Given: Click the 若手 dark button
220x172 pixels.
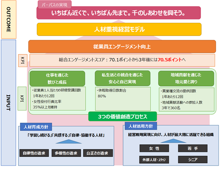Looking at the screenshot, I should 193,148.
